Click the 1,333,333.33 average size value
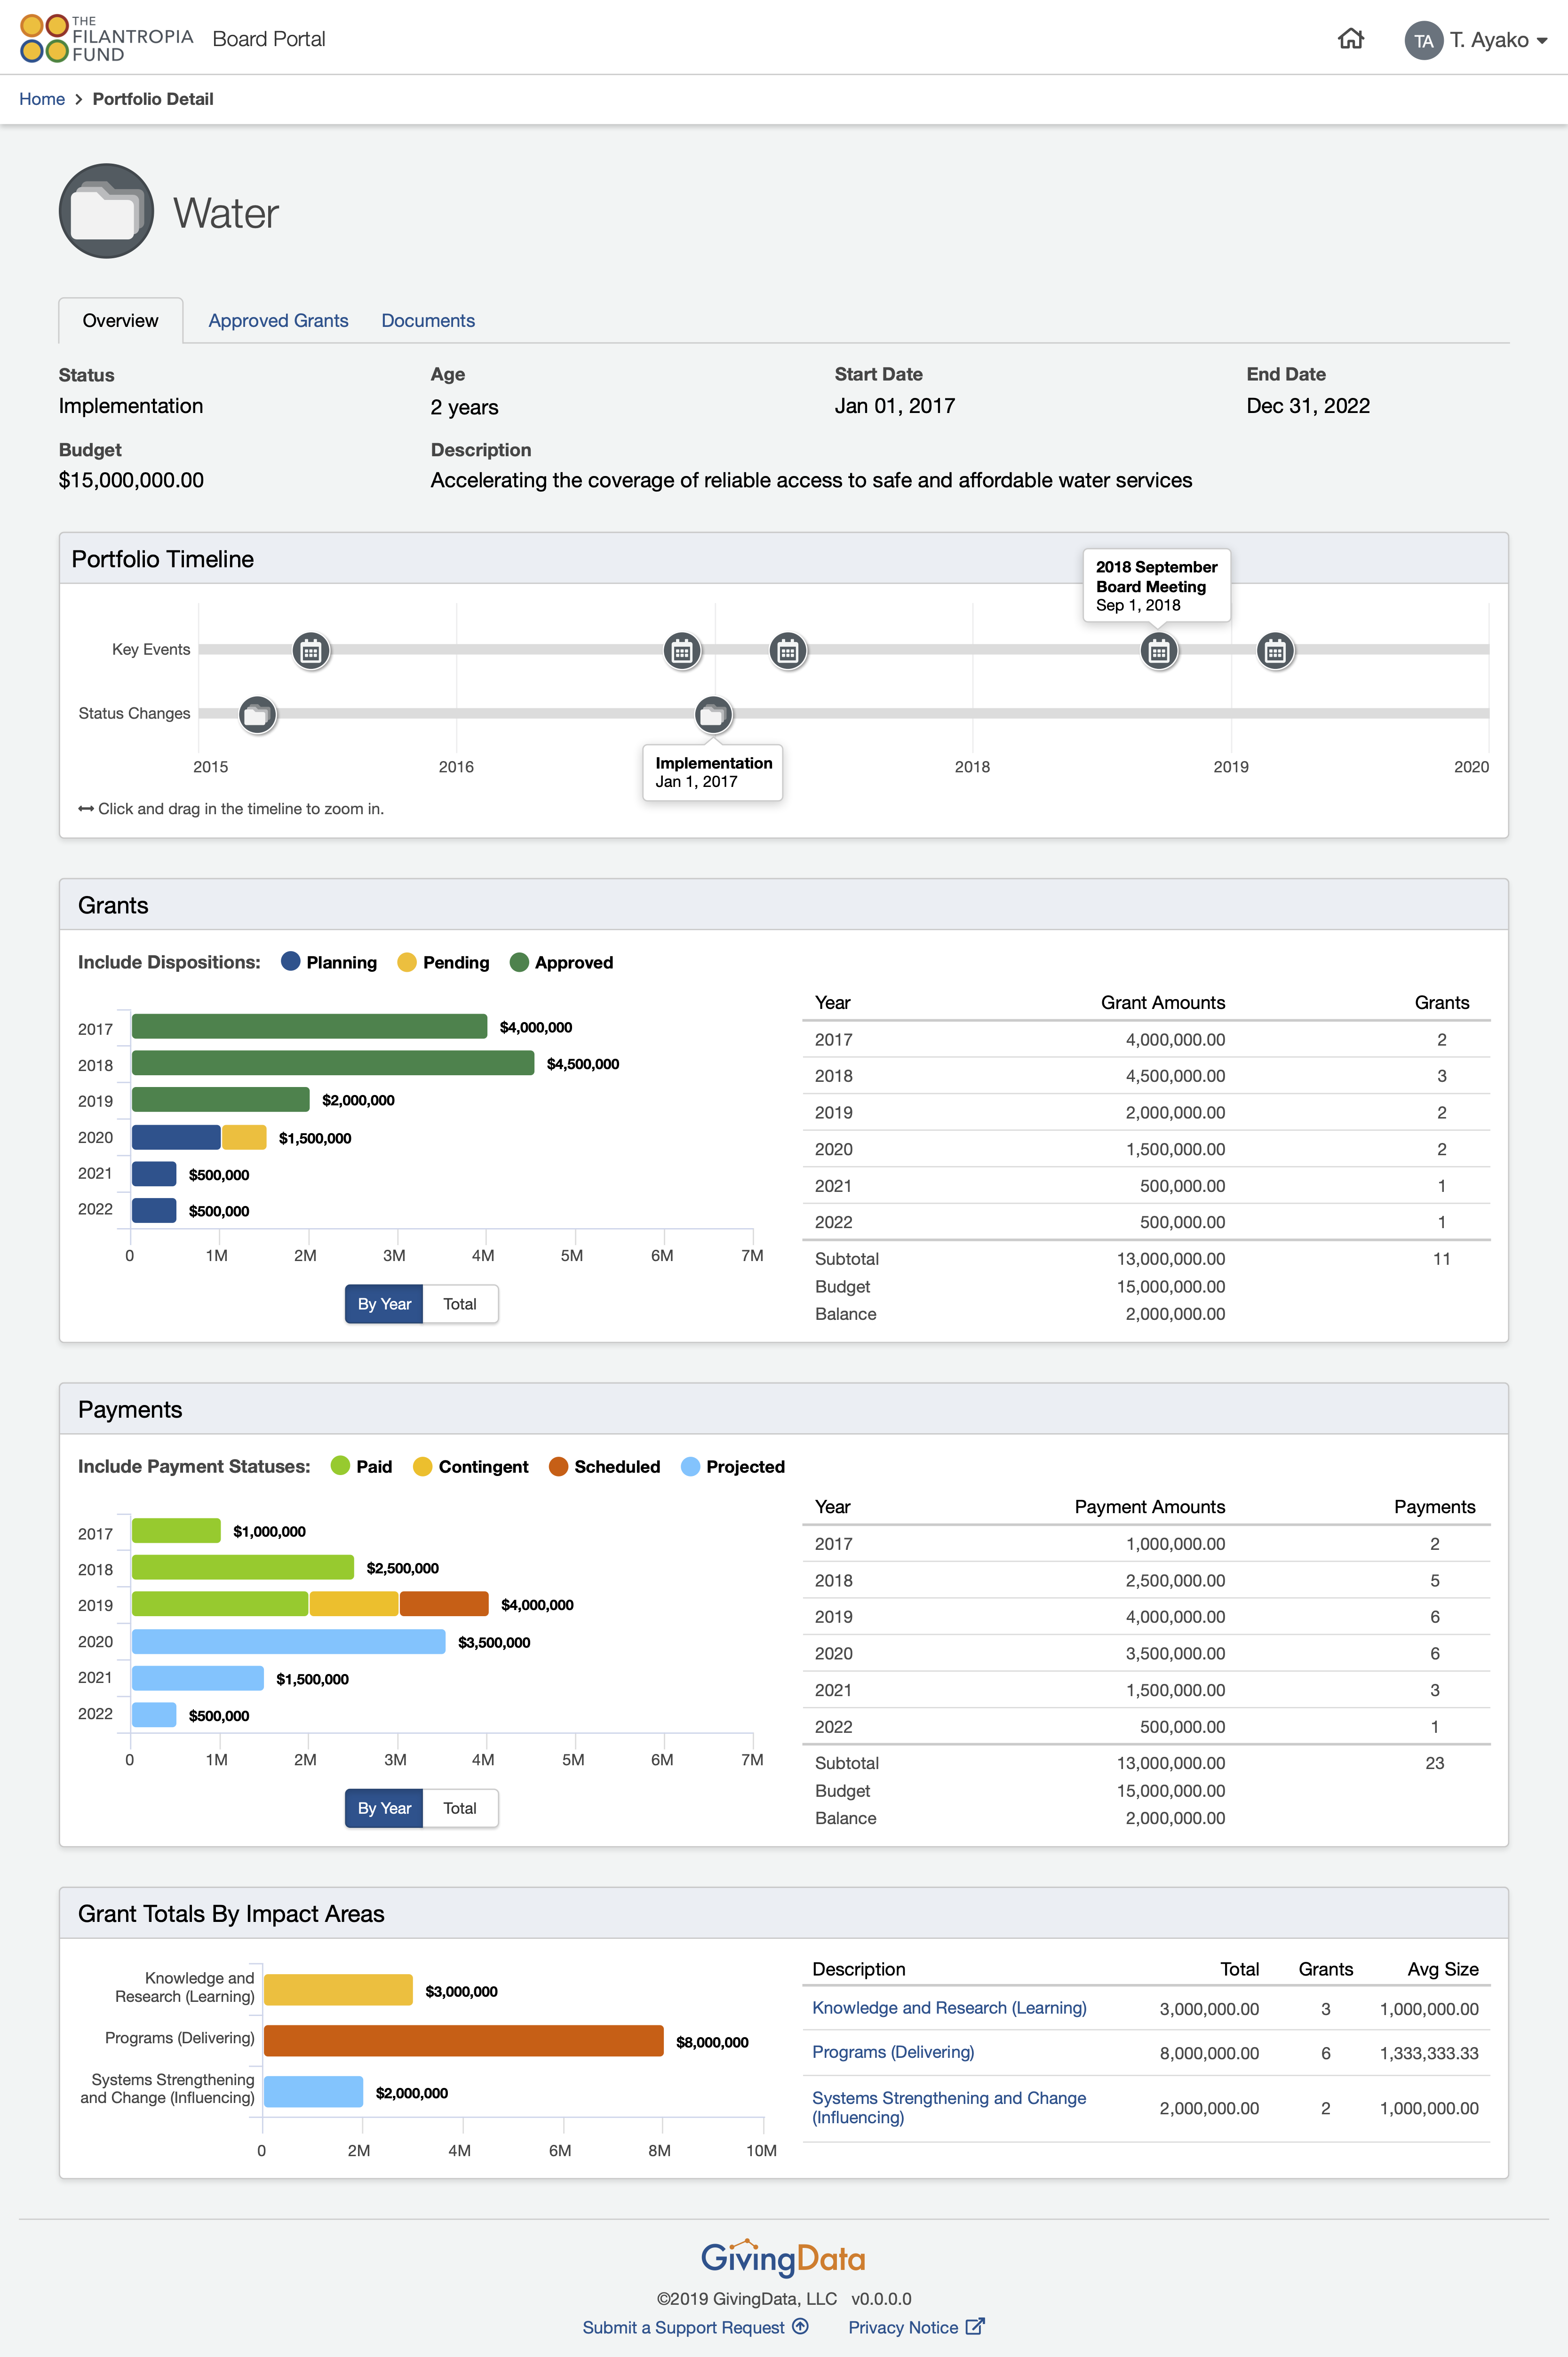The width and height of the screenshot is (1568, 2357). [x=1429, y=2053]
